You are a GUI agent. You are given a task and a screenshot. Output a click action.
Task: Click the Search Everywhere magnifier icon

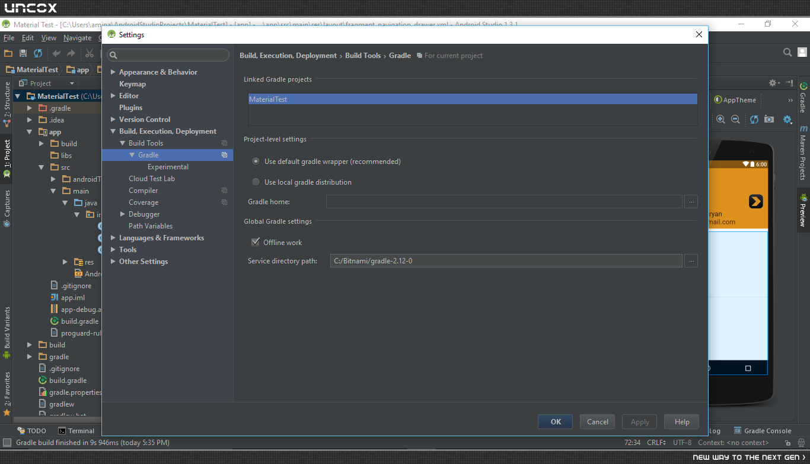pyautogui.click(x=787, y=53)
